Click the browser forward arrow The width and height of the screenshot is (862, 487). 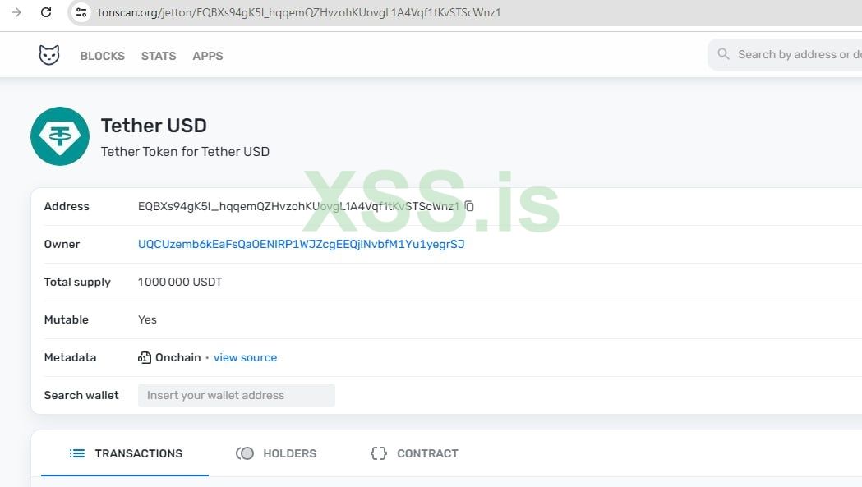click(x=16, y=12)
